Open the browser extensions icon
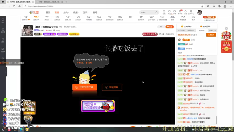234x132 pixels. [x=208, y=6]
